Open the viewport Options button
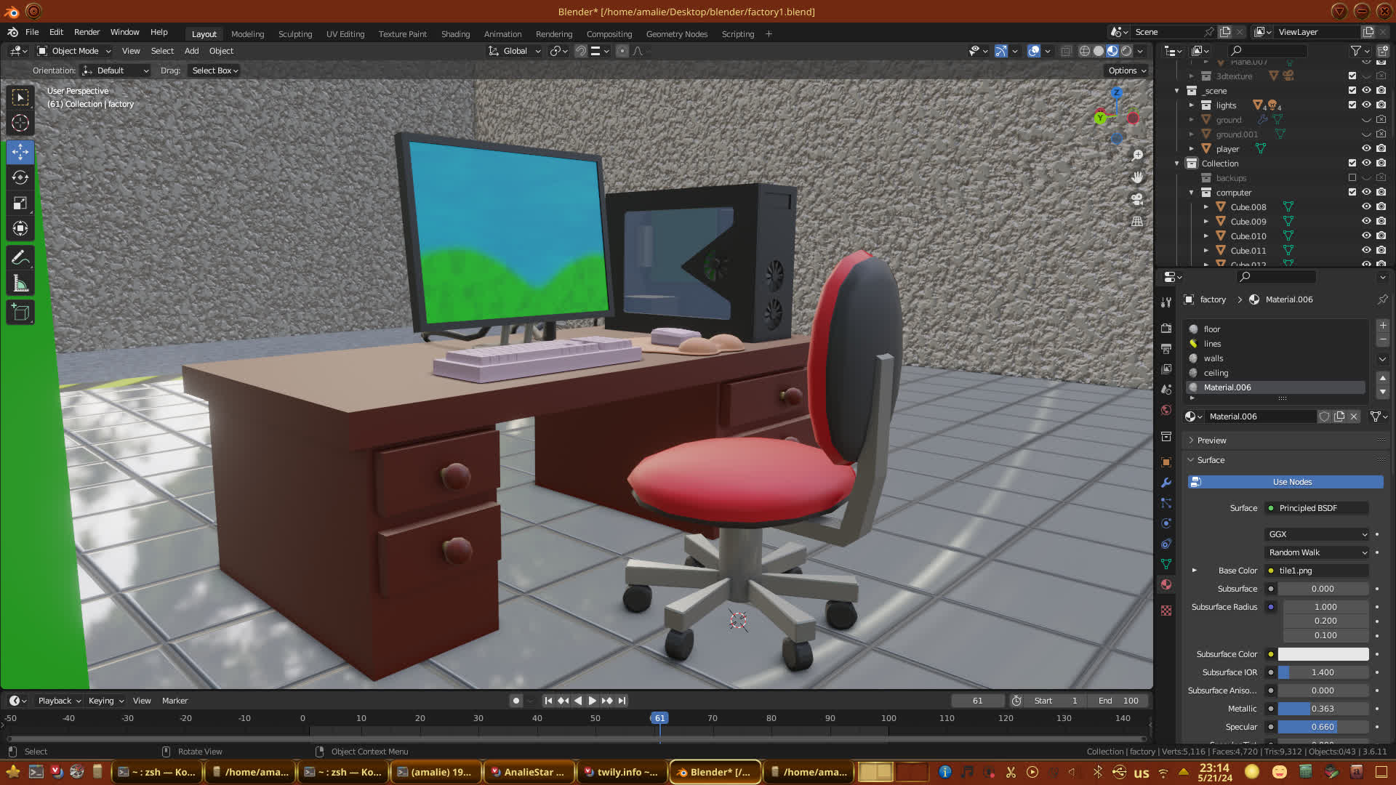The width and height of the screenshot is (1396, 785). pos(1126,71)
